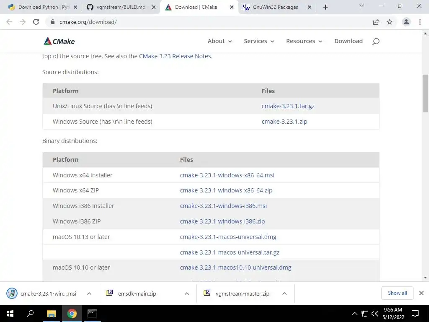This screenshot has height=322, width=429.
Task: Open options for emsdk-main.zip download
Action: point(187,293)
